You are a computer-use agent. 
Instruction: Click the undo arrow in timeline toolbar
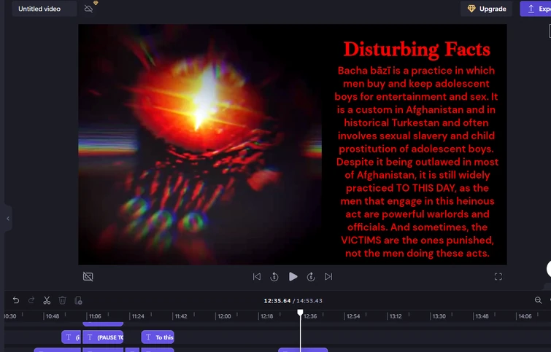pyautogui.click(x=16, y=300)
